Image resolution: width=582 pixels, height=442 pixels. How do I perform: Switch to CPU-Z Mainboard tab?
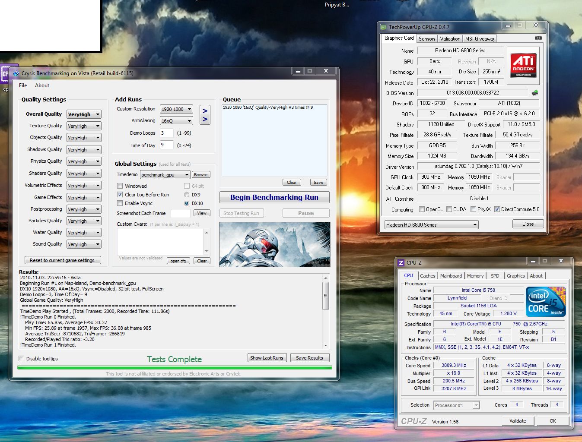click(451, 276)
